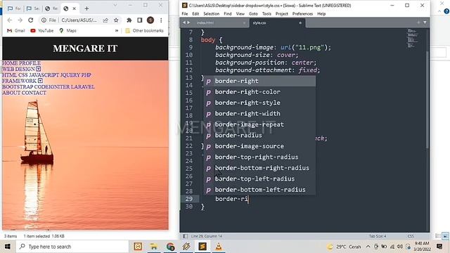Image resolution: width=450 pixels, height=253 pixels.
Task: Open YouTube bookmark
Action: [x=42, y=30]
